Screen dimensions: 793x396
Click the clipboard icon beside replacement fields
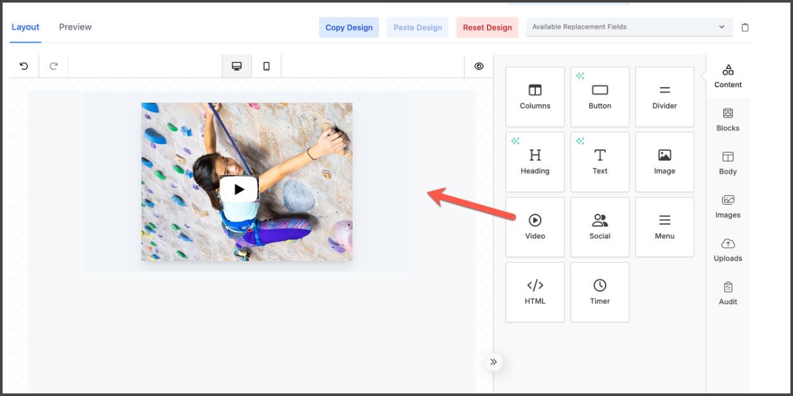pos(745,28)
